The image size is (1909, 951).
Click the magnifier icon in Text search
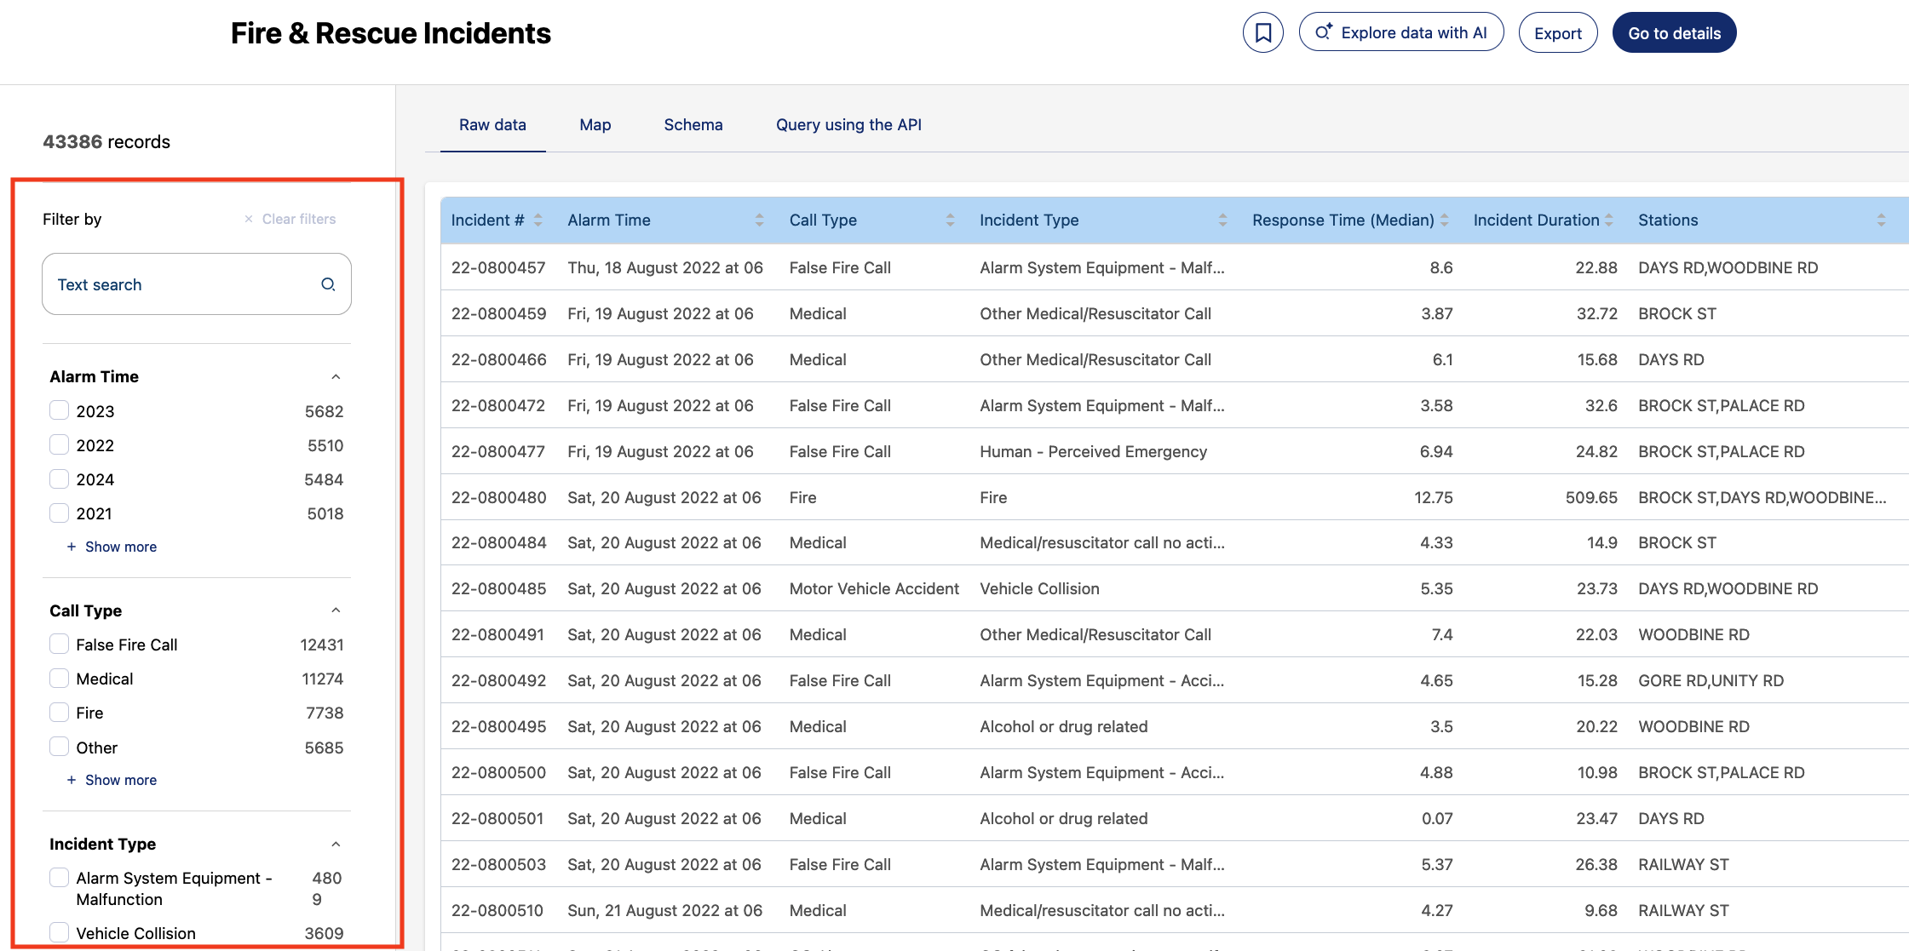(328, 284)
